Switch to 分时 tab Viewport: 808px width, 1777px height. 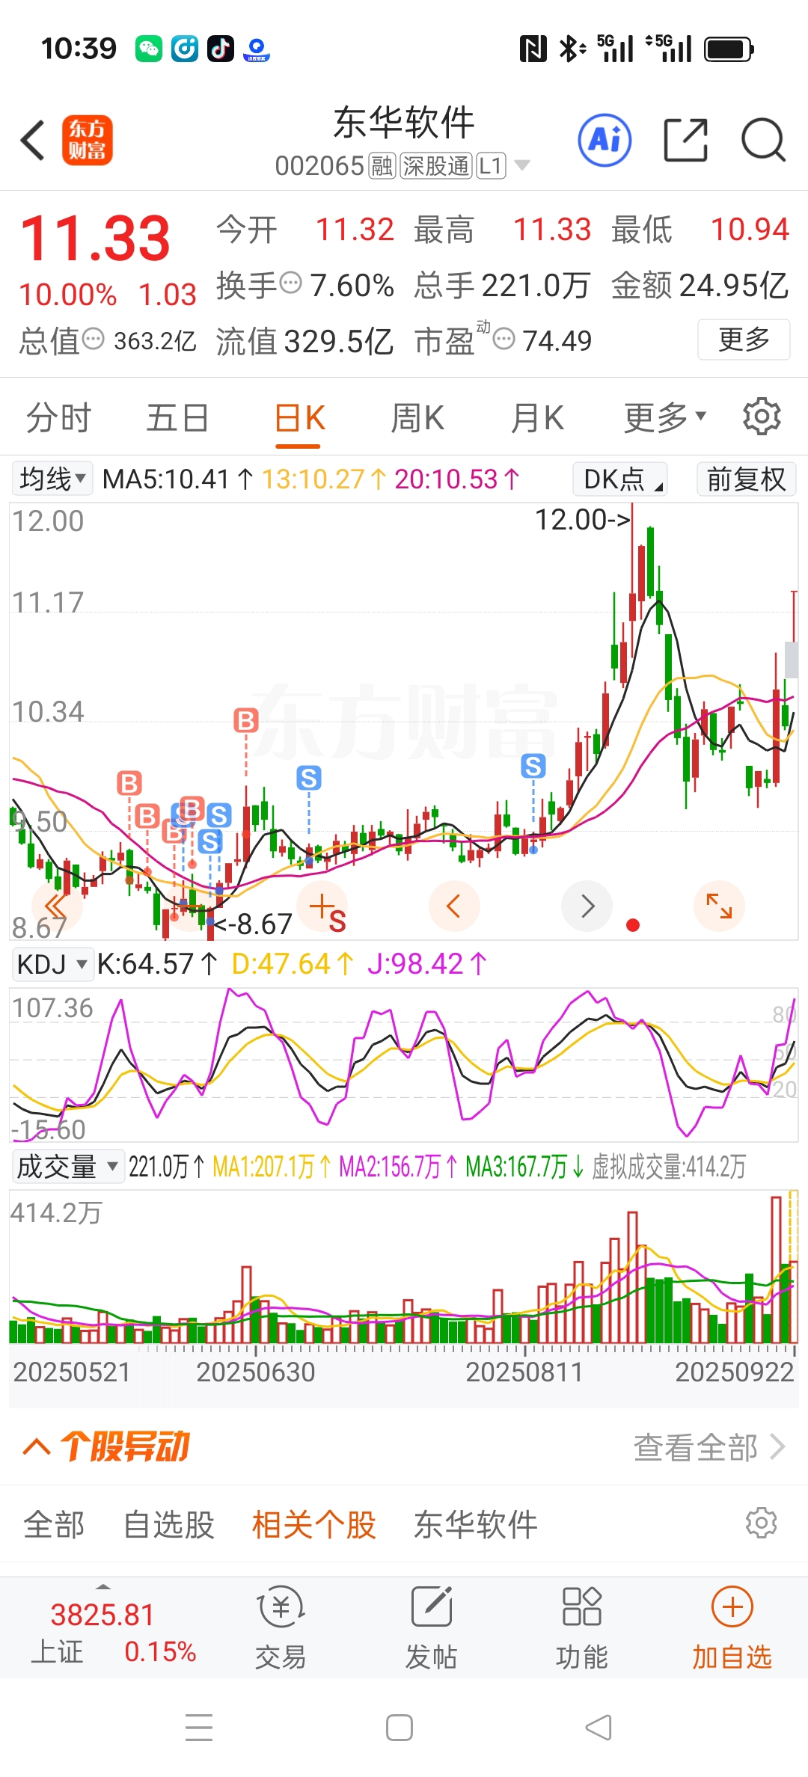58,417
